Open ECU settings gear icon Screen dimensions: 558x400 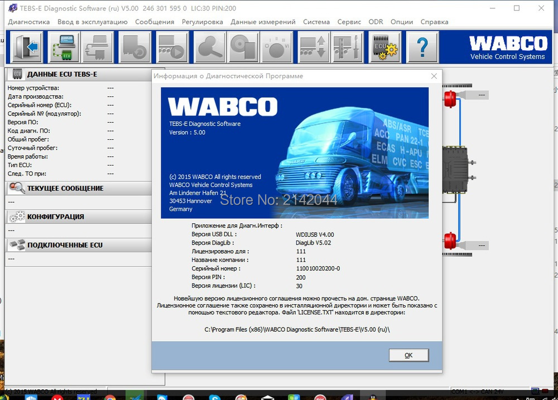tap(386, 47)
